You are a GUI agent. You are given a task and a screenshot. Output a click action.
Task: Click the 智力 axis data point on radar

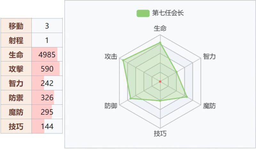[x=177, y=72]
